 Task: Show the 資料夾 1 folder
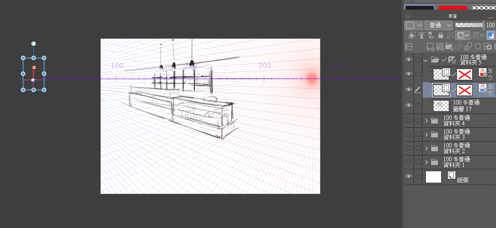click(409, 162)
